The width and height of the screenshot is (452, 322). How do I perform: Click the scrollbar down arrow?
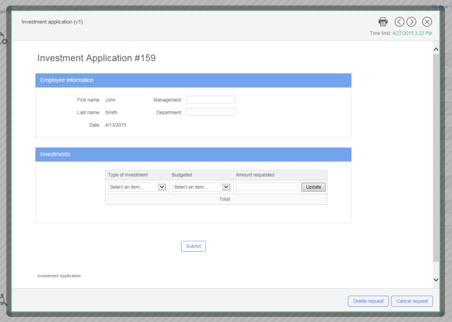pyautogui.click(x=435, y=280)
